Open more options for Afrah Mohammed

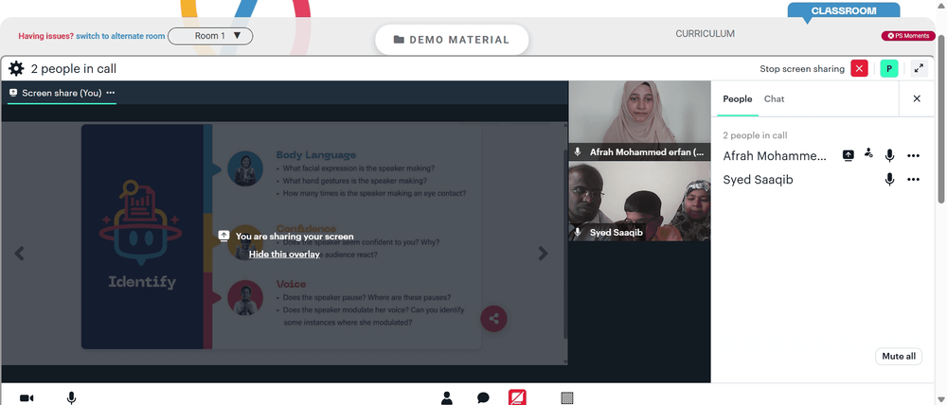[x=913, y=156]
